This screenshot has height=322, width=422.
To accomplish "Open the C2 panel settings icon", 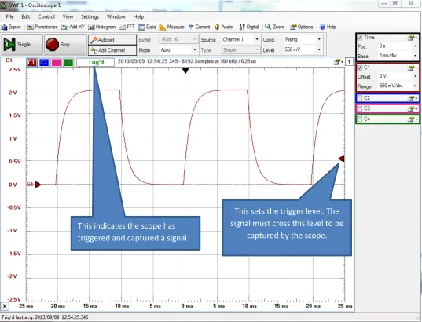I will pyautogui.click(x=412, y=98).
